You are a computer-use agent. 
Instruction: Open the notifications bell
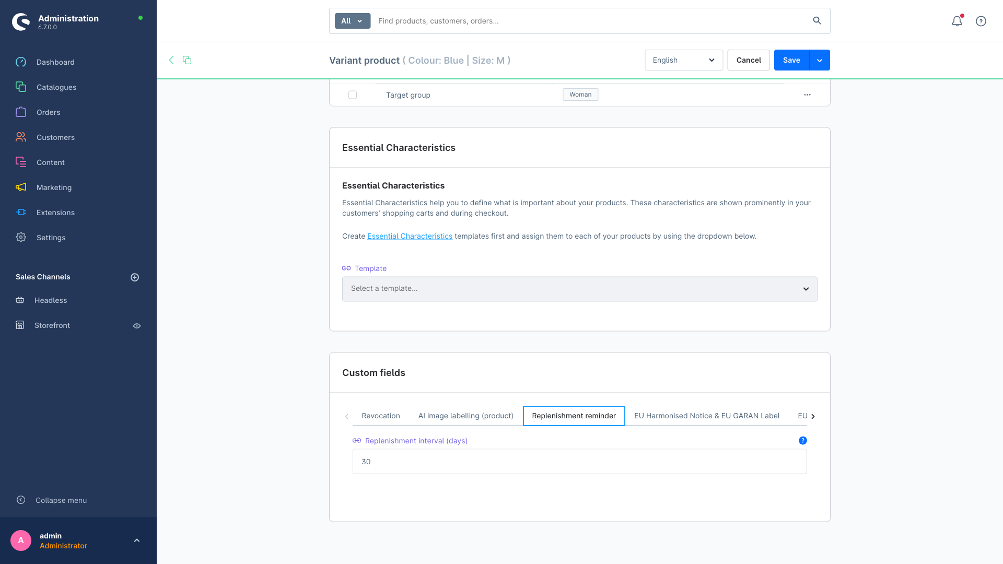pyautogui.click(x=957, y=21)
